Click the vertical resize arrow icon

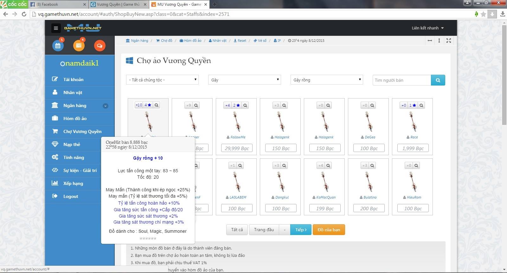click(x=439, y=41)
